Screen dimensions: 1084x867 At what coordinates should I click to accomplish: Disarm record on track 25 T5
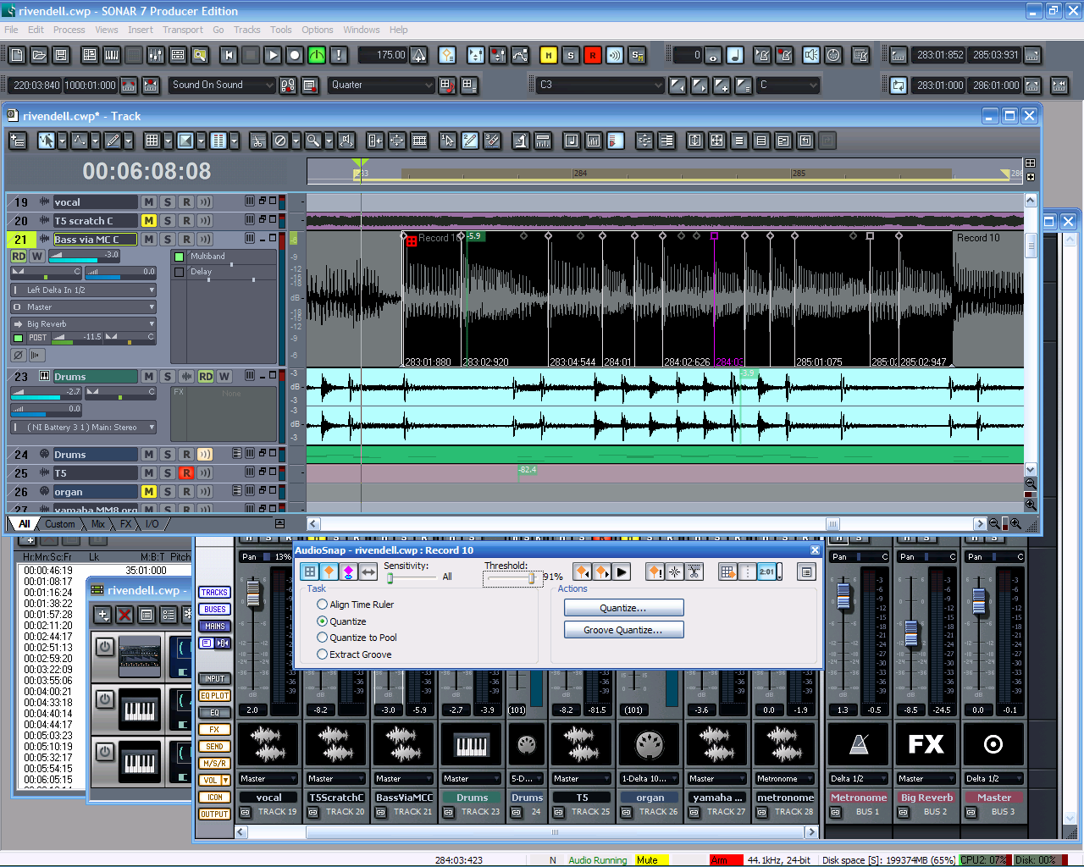[186, 473]
